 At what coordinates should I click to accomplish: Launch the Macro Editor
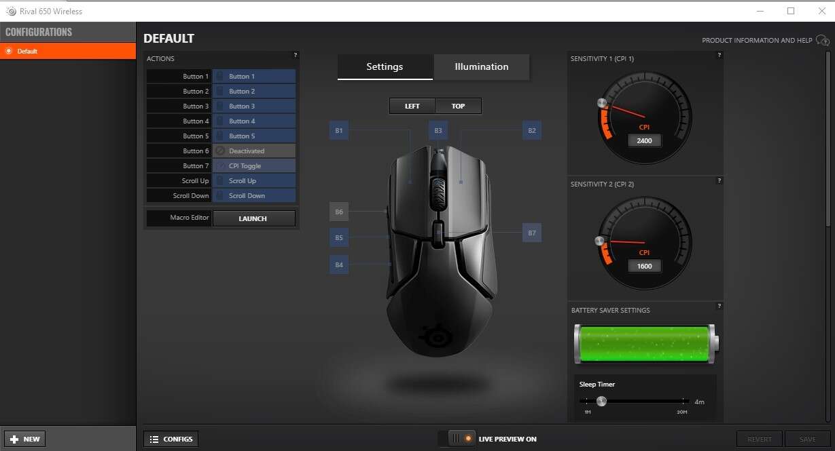253,218
